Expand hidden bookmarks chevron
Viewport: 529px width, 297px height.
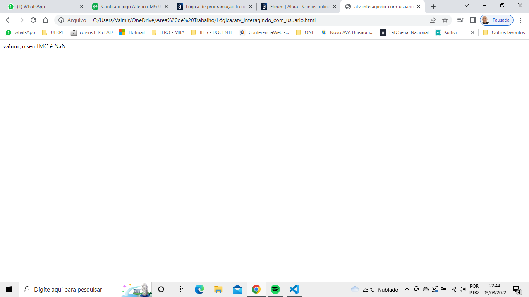coord(472,32)
